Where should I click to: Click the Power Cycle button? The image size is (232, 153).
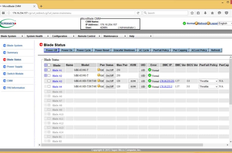[x=84, y=50]
